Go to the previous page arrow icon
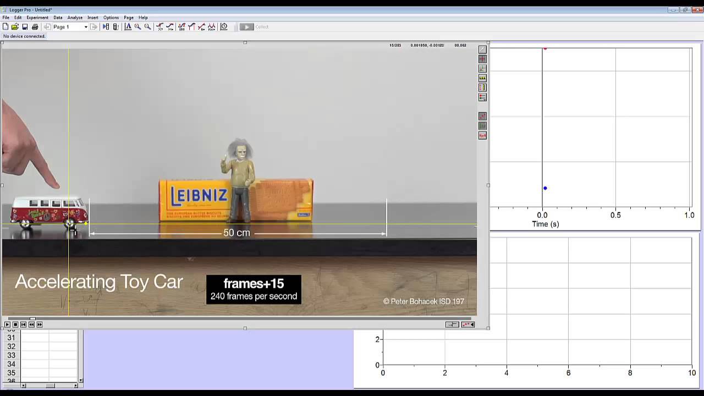This screenshot has width=704, height=396. pyautogui.click(x=47, y=26)
